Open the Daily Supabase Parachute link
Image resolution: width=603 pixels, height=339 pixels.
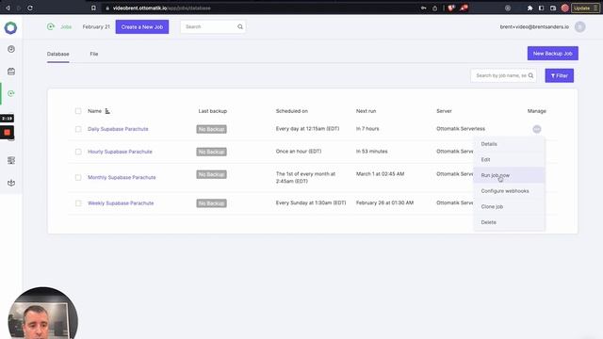pyautogui.click(x=118, y=129)
